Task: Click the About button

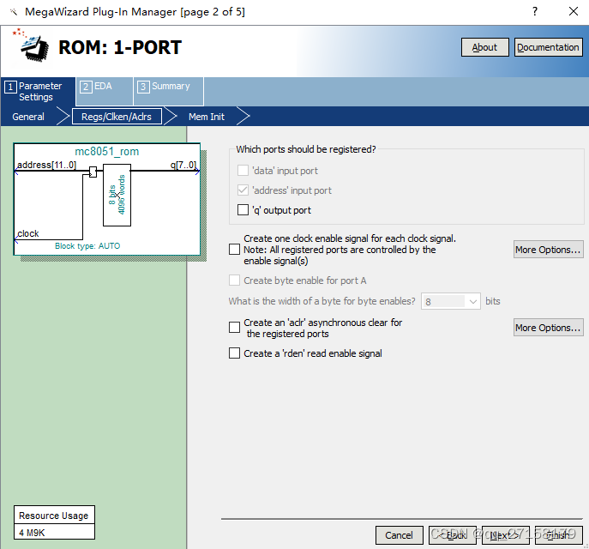Action: [x=484, y=47]
